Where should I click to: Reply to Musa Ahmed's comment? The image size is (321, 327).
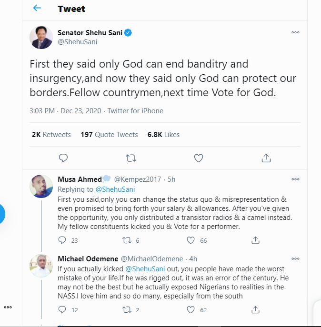(62, 240)
